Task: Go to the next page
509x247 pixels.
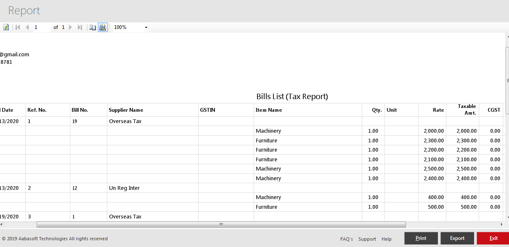Action: click(70, 27)
